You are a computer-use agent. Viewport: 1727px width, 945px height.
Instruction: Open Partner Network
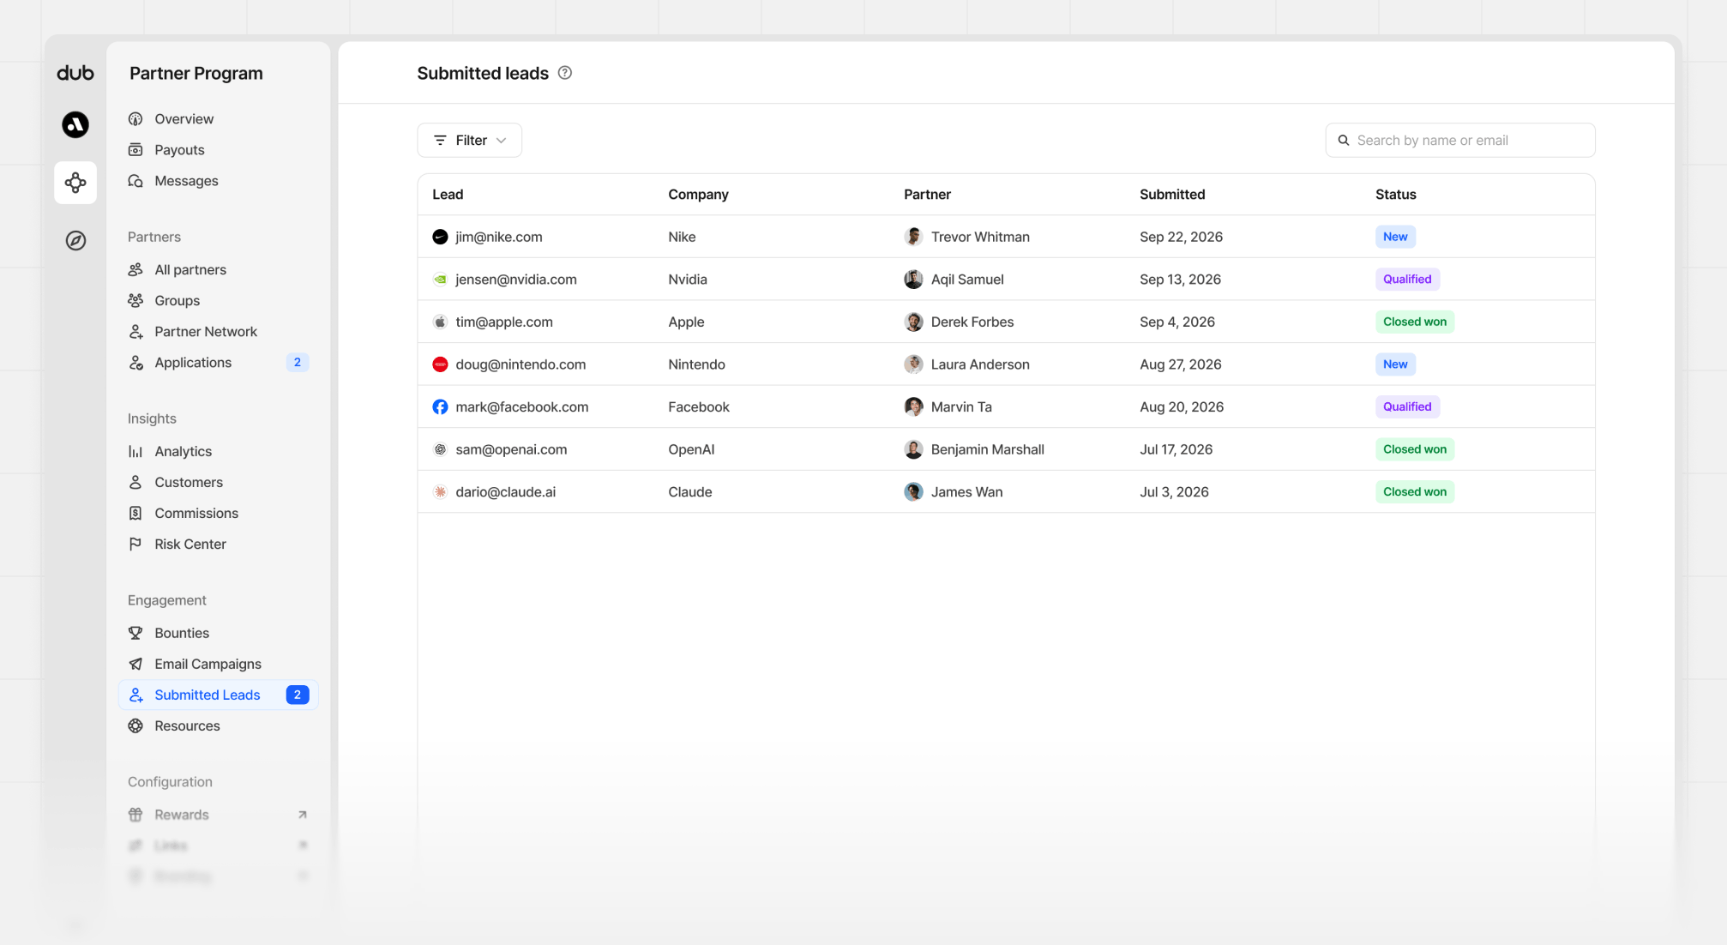[219, 332]
